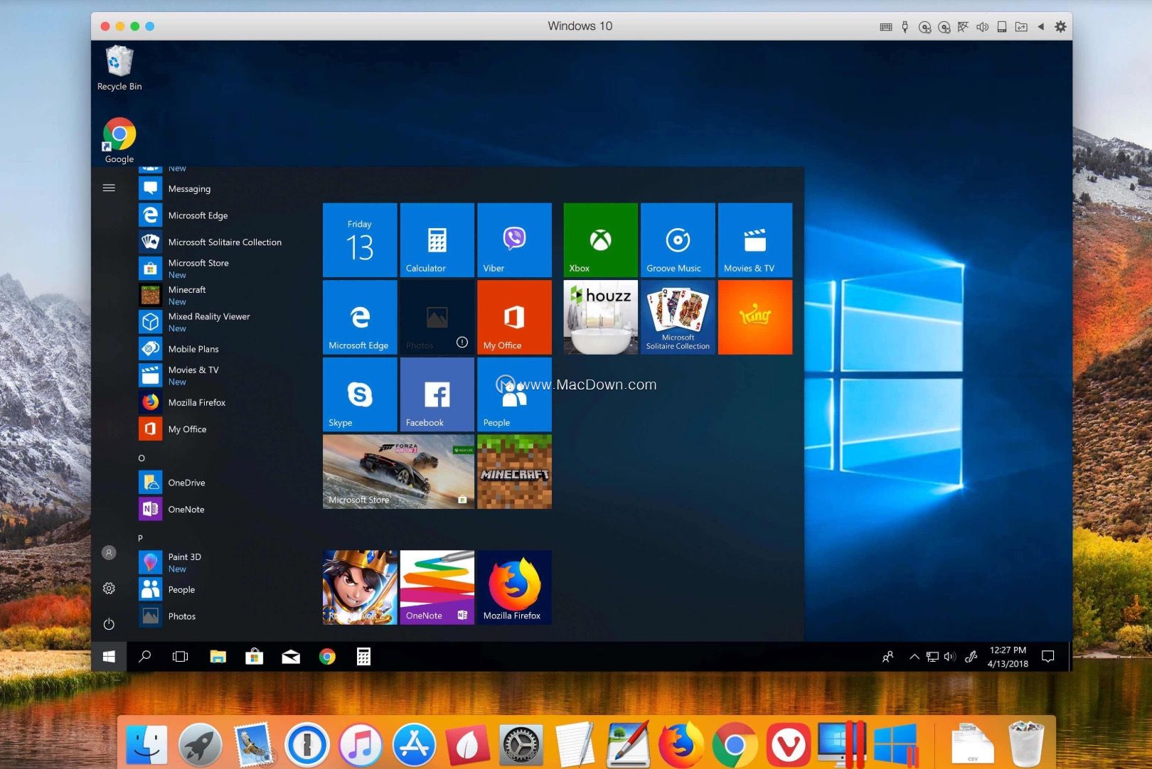The image size is (1152, 769).
Task: Open the Start menu Power button
Action: [109, 624]
